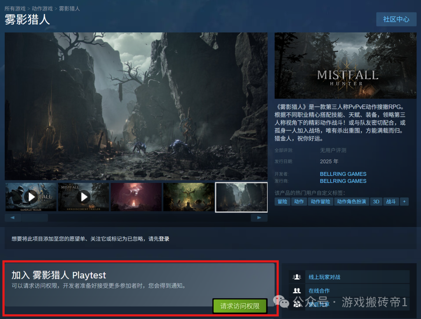Image resolution: width=421 pixels, height=319 pixels.
Task: Play the Announcement Trailer video thumbnail
Action: point(83,197)
